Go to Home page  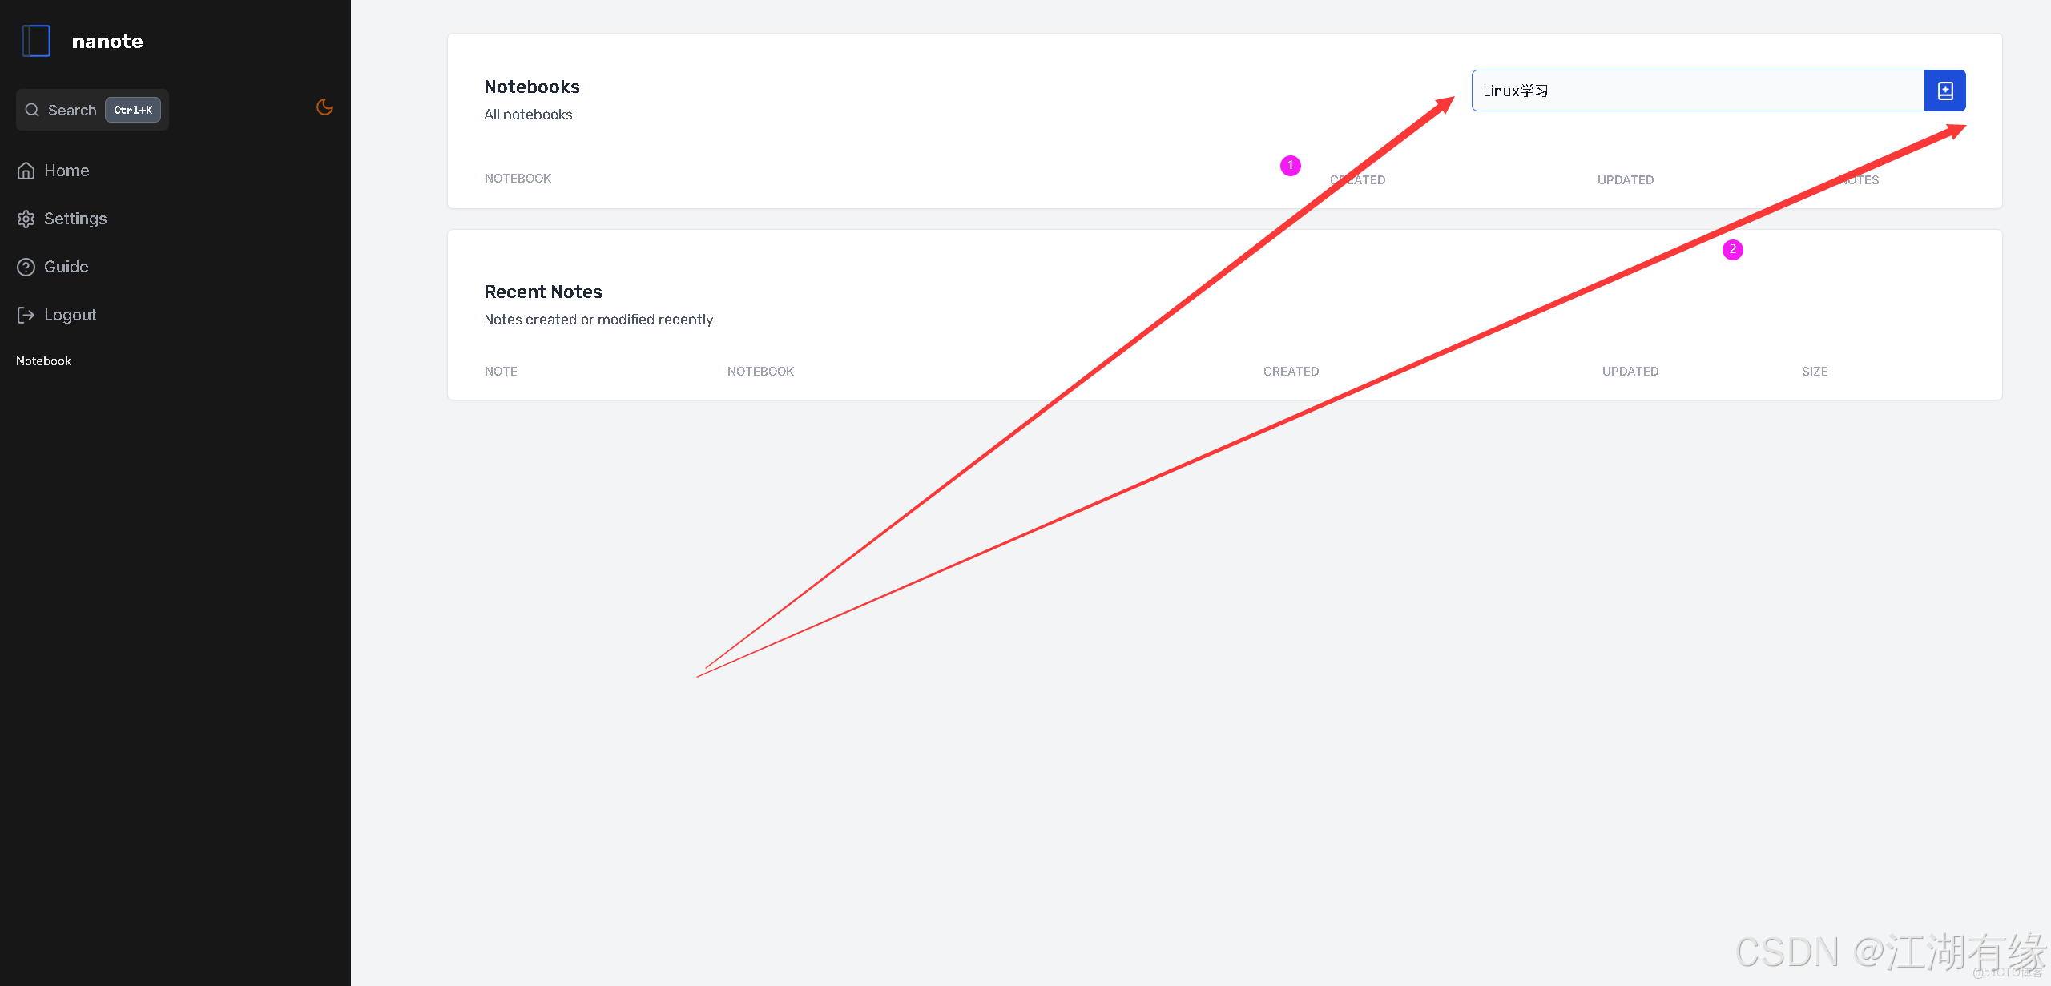pos(66,171)
